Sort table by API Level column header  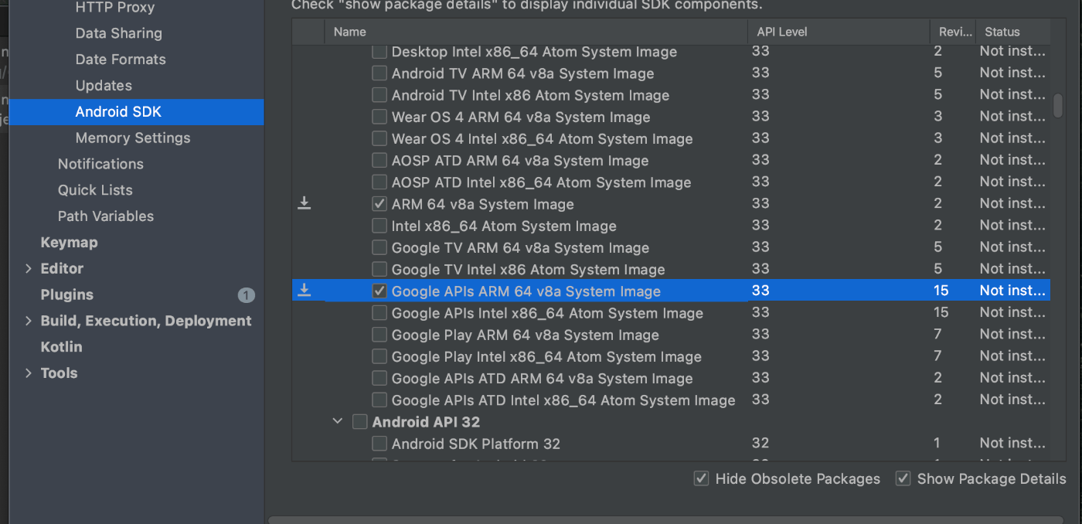point(839,32)
